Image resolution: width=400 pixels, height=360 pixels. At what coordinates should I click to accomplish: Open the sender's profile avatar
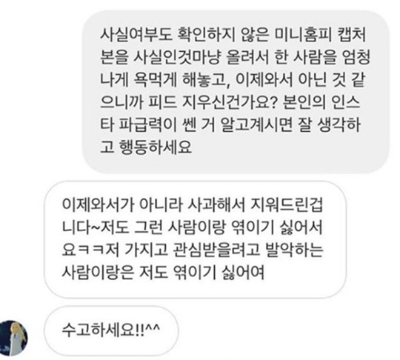[x=13, y=338]
